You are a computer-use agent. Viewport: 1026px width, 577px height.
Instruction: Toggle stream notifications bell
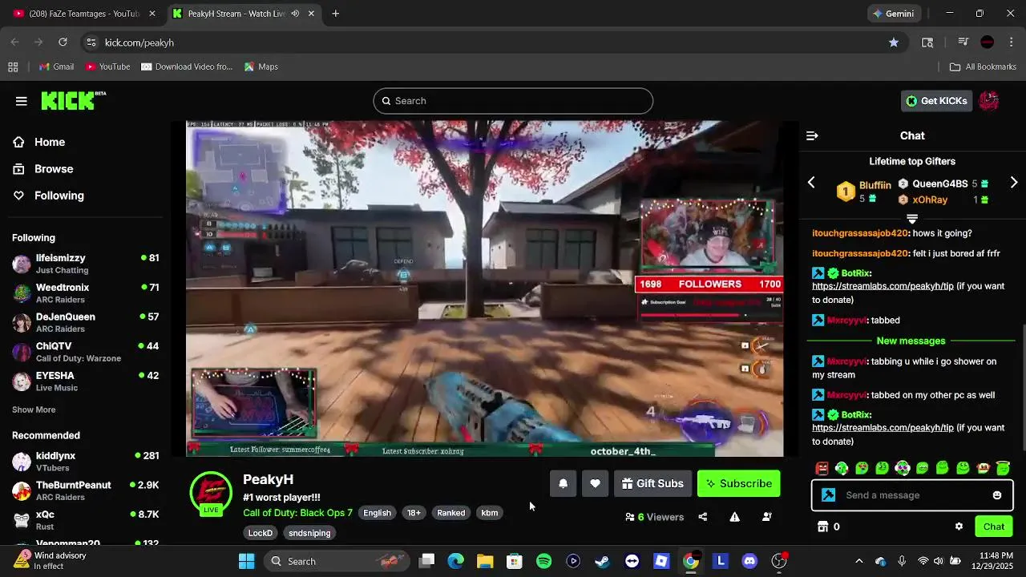[563, 483]
